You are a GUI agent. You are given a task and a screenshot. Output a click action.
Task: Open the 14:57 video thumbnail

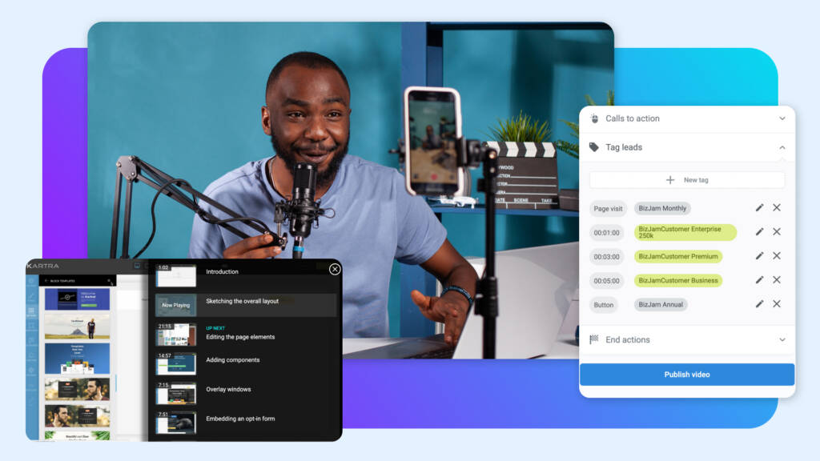175,364
